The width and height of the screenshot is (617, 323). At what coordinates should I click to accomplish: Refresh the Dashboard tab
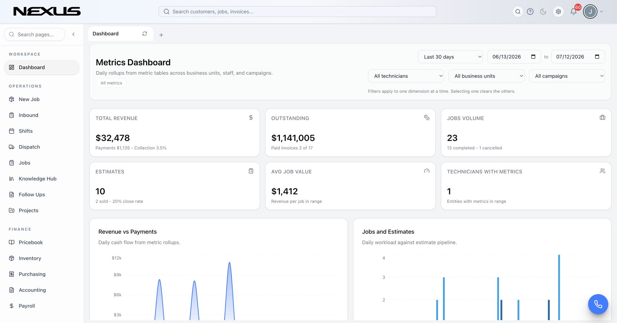145,34
